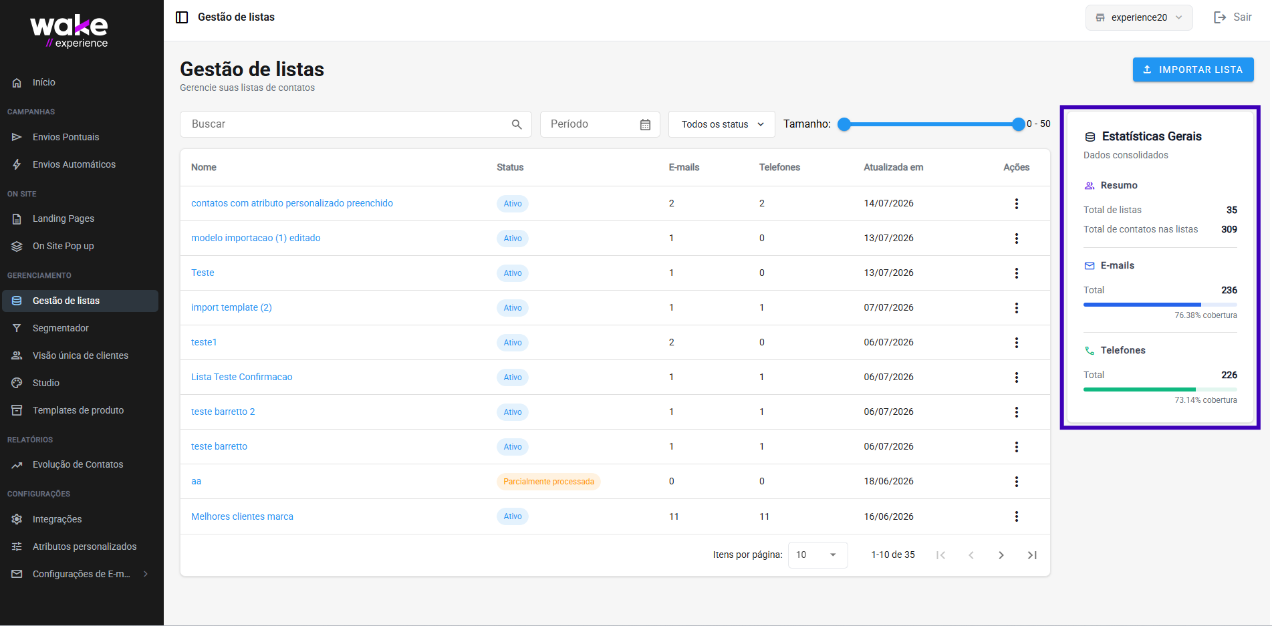
Task: Click the Segmentador funnel icon
Action: point(17,329)
